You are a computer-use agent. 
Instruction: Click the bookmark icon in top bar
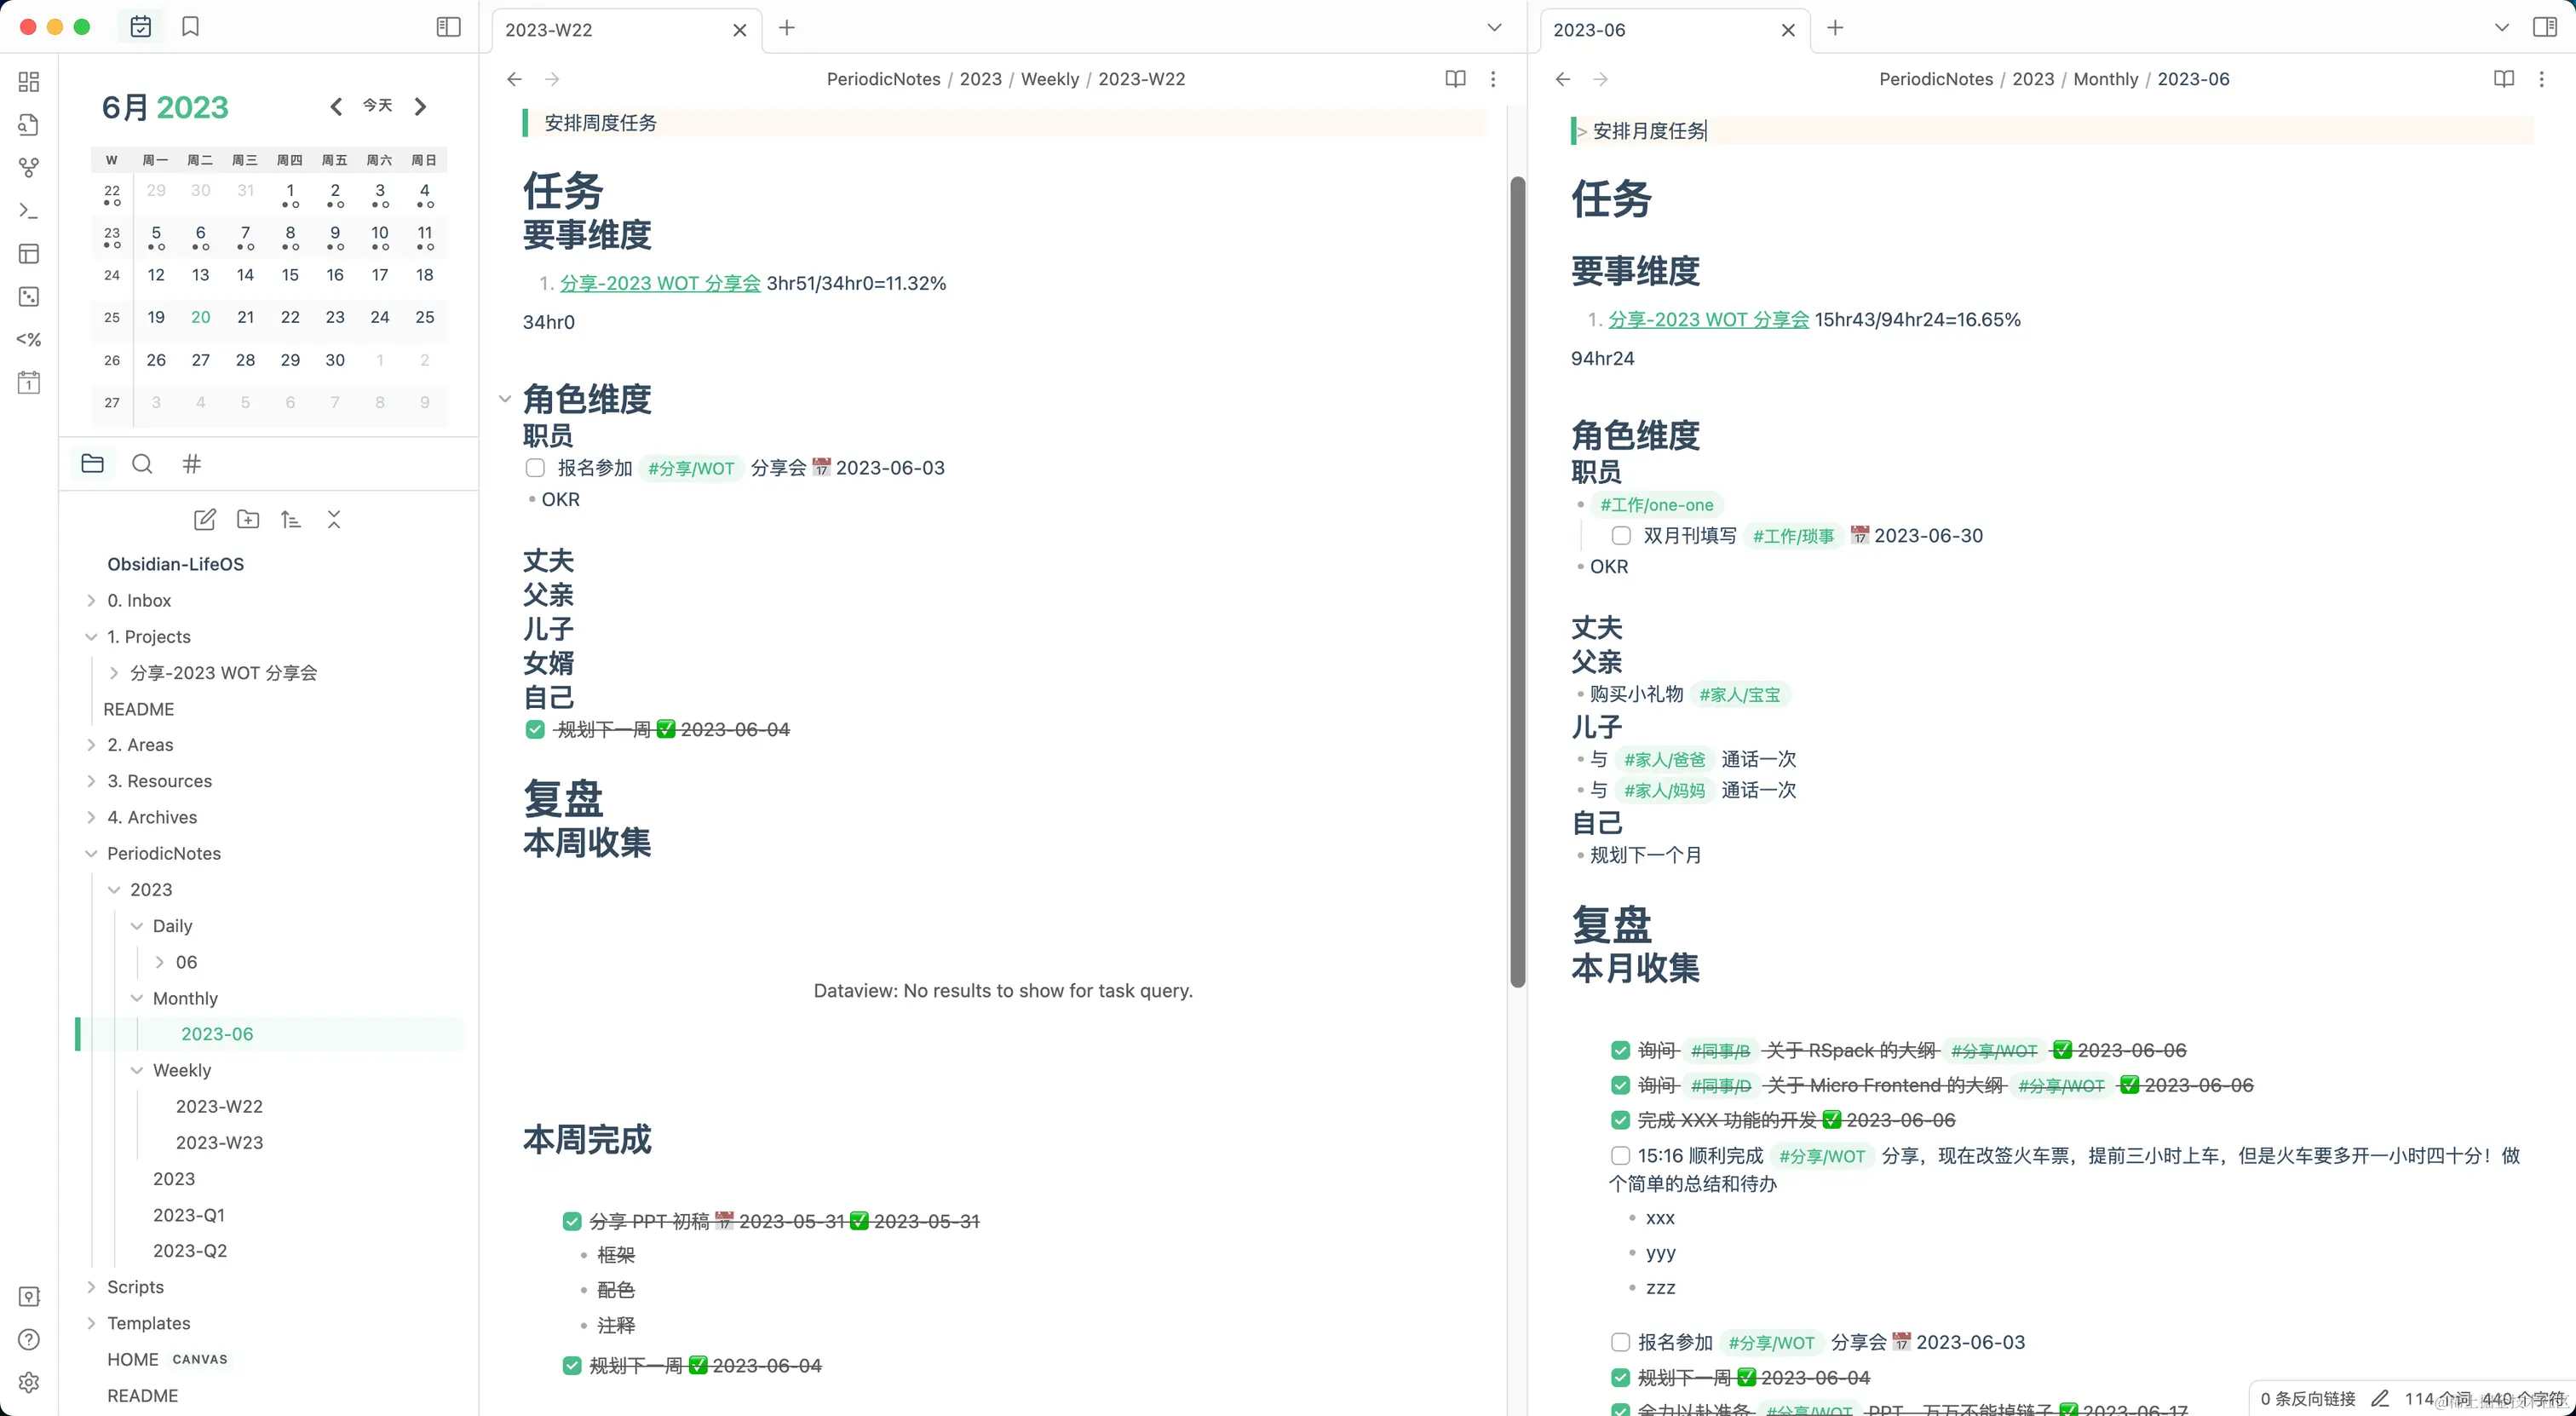pyautogui.click(x=190, y=27)
